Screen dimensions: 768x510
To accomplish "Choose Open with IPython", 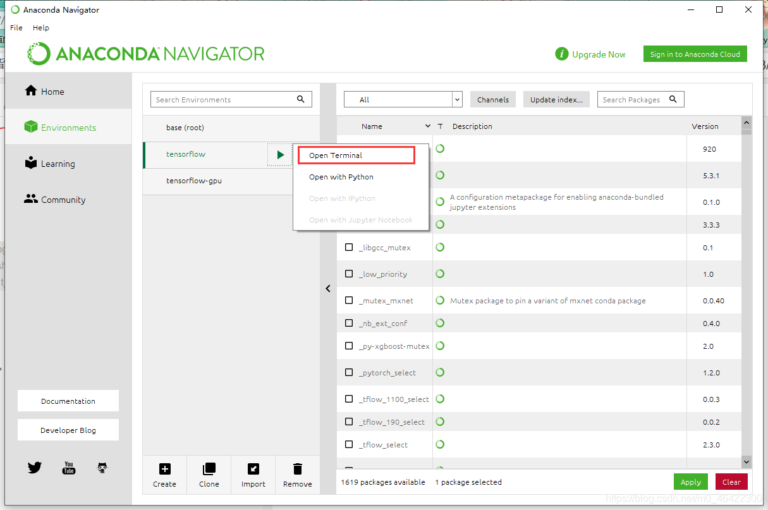I will point(361,198).
